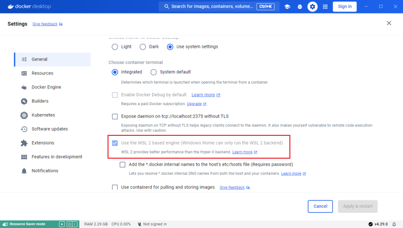Select the System default terminal option
The height and width of the screenshot is (228, 403).
tap(153, 72)
